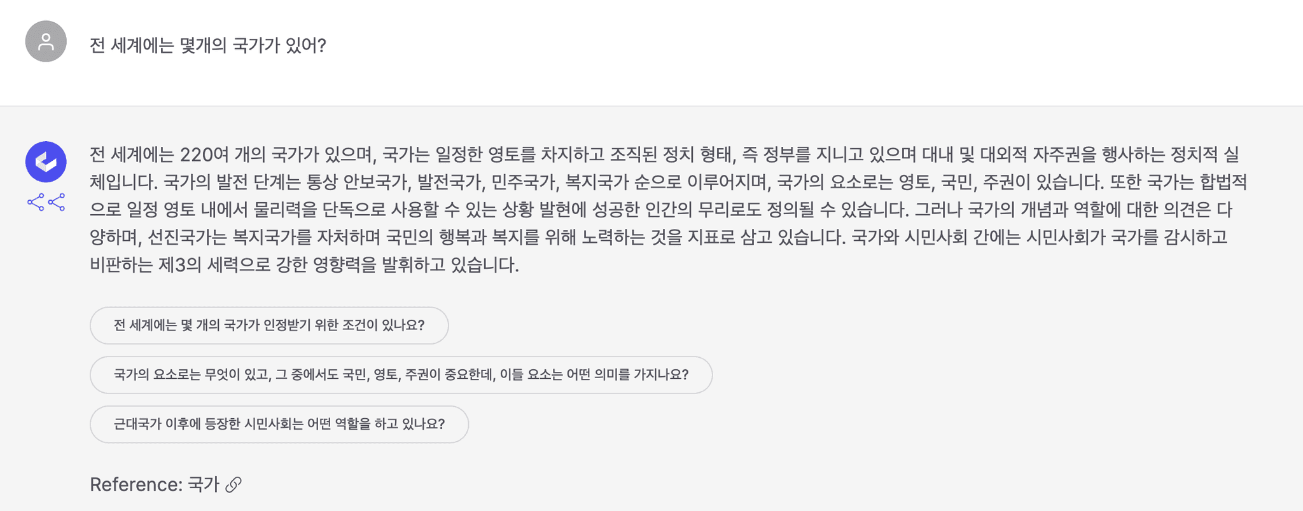The image size is (1303, 511).
Task: Select suggestion about 국가가 인정받기 위한 조건
Action: click(269, 325)
